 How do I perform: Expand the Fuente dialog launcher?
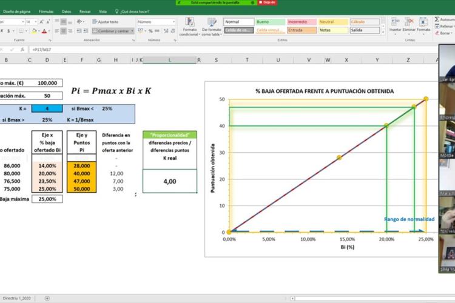[x=50, y=41]
